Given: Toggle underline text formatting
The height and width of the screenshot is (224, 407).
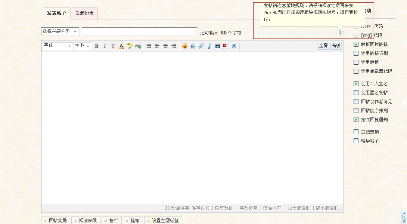Looking at the screenshot, I should coord(113,46).
